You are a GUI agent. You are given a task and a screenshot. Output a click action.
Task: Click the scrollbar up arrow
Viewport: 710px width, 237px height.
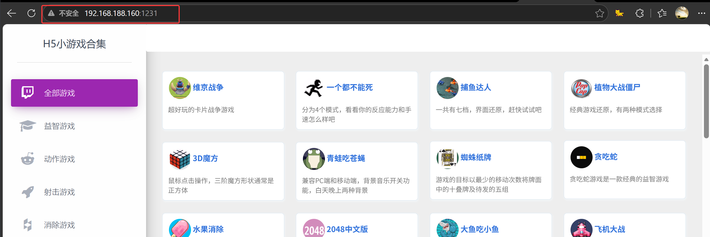pyautogui.click(x=706, y=59)
